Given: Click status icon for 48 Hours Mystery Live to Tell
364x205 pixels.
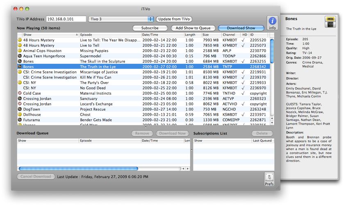Looking at the screenshot, I should (x=20, y=45).
